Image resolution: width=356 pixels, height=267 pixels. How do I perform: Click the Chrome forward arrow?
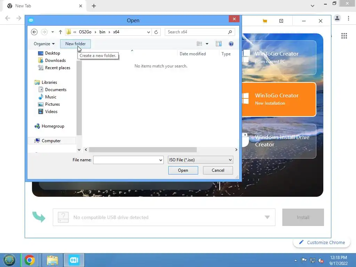pyautogui.click(x=19, y=18)
